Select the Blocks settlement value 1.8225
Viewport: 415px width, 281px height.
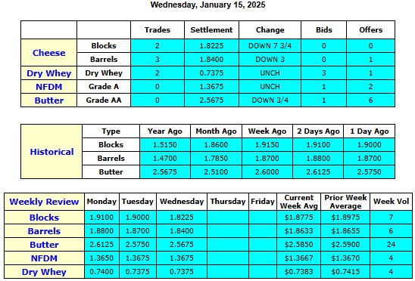pyautogui.click(x=211, y=46)
